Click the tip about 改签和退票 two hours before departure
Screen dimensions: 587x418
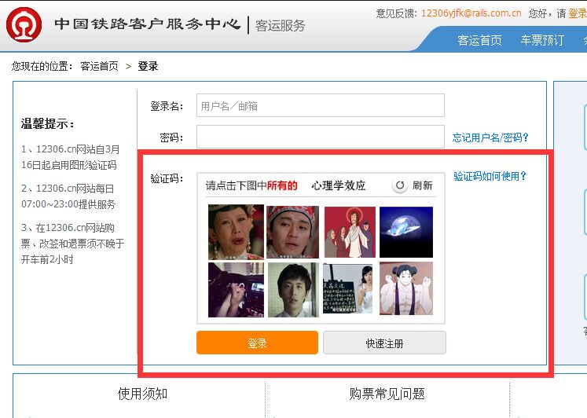point(72,244)
